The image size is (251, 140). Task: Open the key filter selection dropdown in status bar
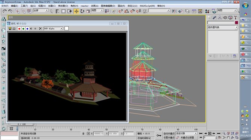187,133
